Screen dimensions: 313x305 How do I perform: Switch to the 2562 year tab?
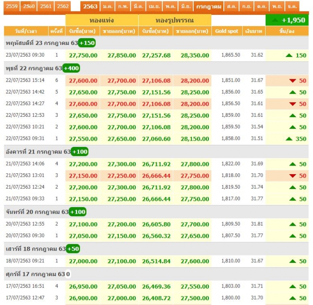click(63, 6)
